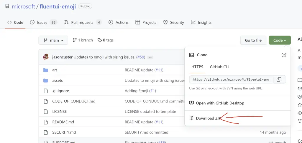Click the art folder icon

click(45, 70)
